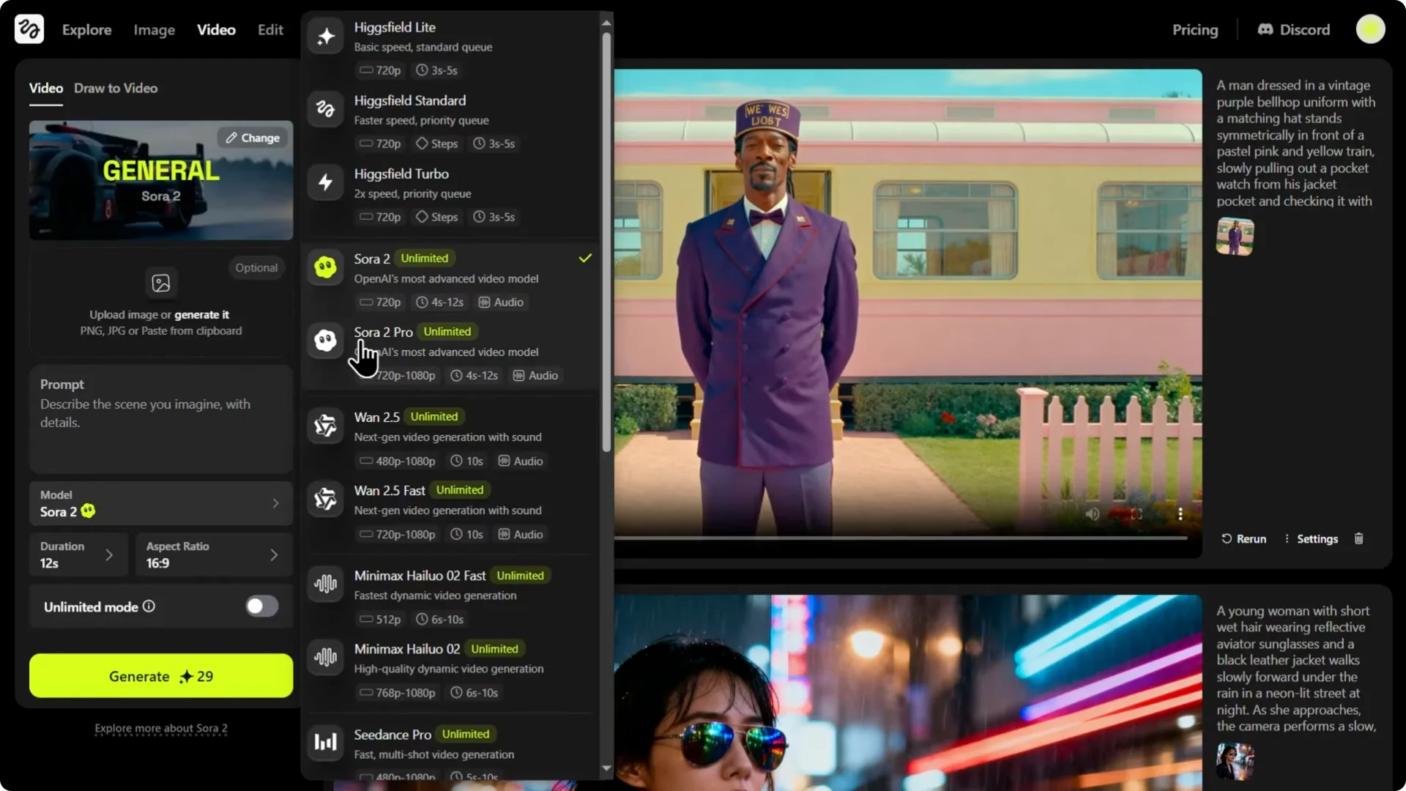Screen dimensions: 1406x791
Task: Open the Image menu in top navigation
Action: (154, 30)
